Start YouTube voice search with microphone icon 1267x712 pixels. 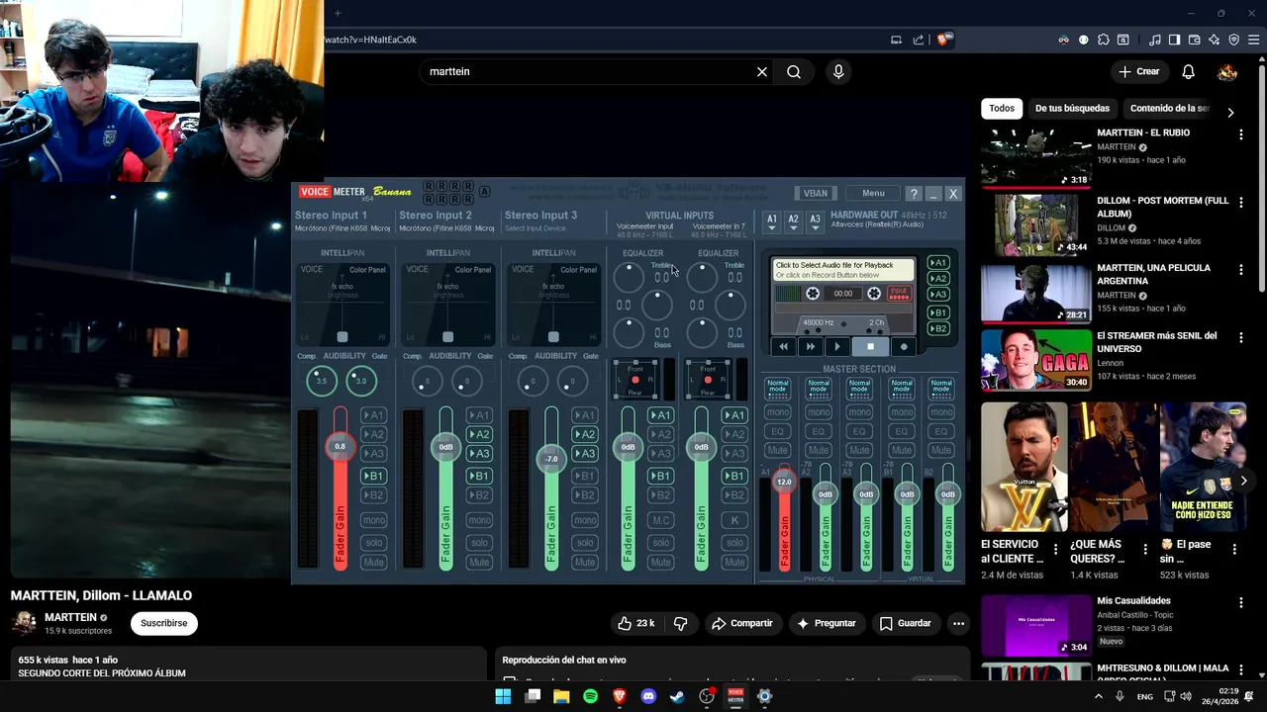(x=838, y=72)
